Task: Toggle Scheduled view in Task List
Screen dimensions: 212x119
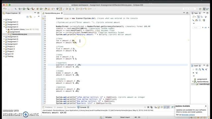Action: point(202,17)
